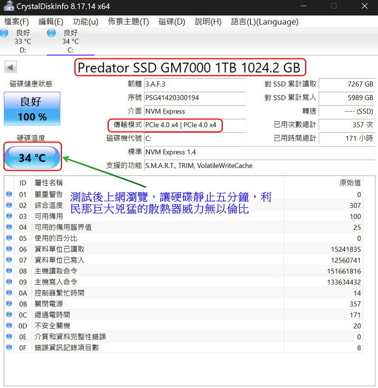The width and height of the screenshot is (378, 388).
Task: Click the status dot for attribute 0F 錯誤資訊記錄項目數
Action: tap(9, 347)
